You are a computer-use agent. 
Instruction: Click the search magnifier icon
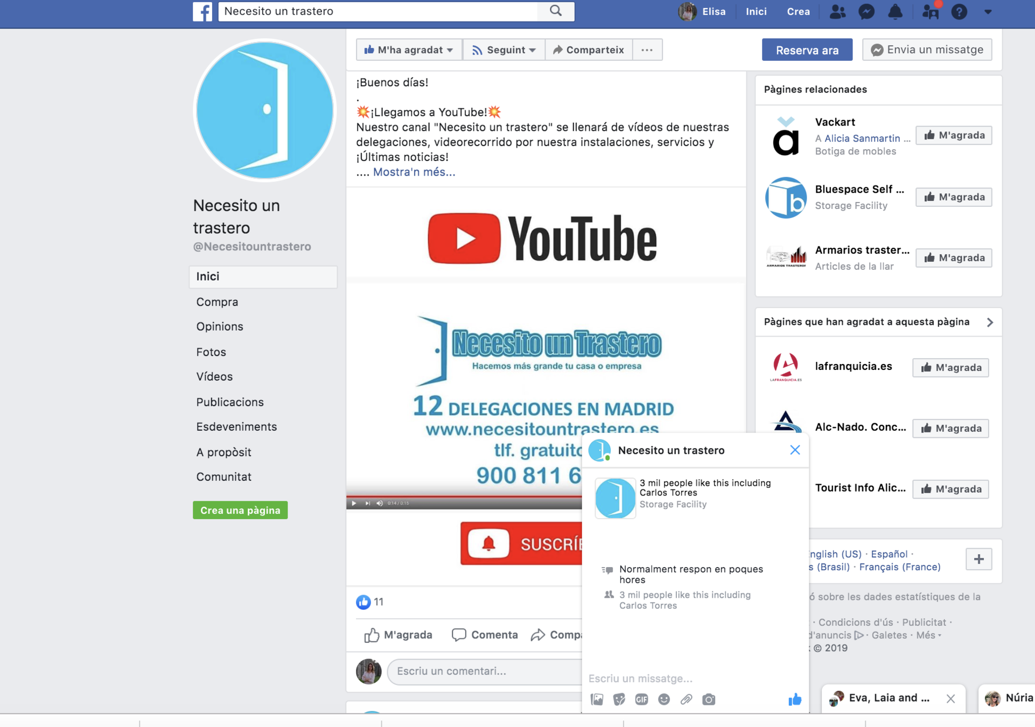point(556,11)
